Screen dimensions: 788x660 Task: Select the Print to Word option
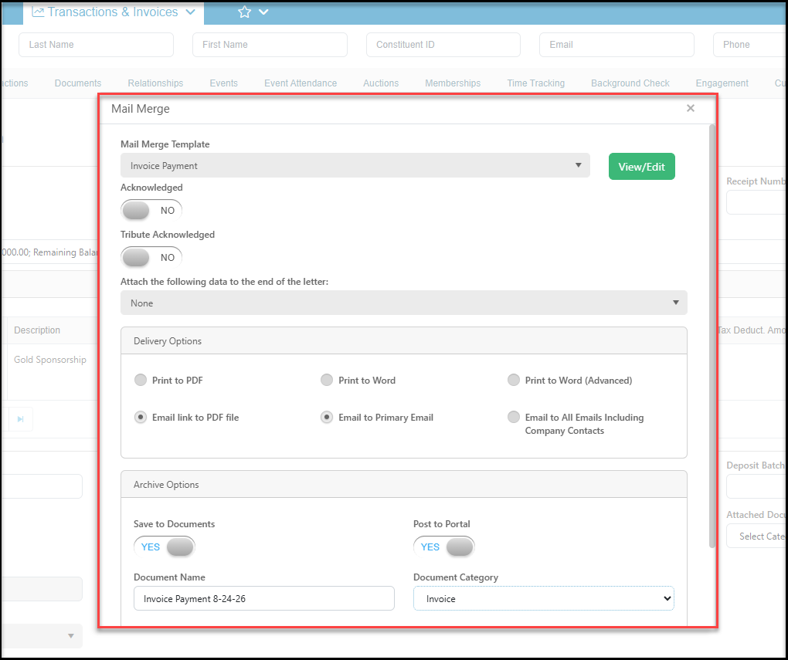327,380
